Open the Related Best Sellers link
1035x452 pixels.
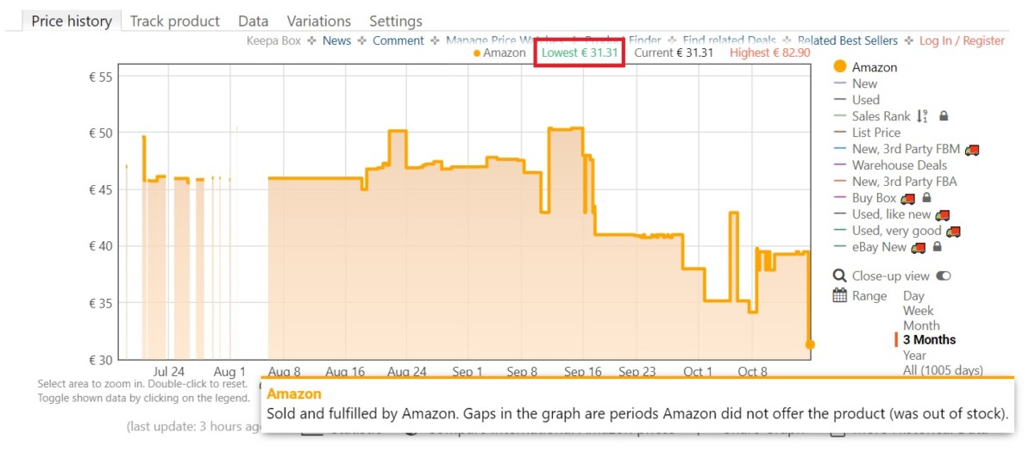[848, 40]
